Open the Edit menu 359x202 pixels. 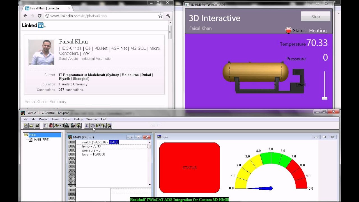coord(33,119)
